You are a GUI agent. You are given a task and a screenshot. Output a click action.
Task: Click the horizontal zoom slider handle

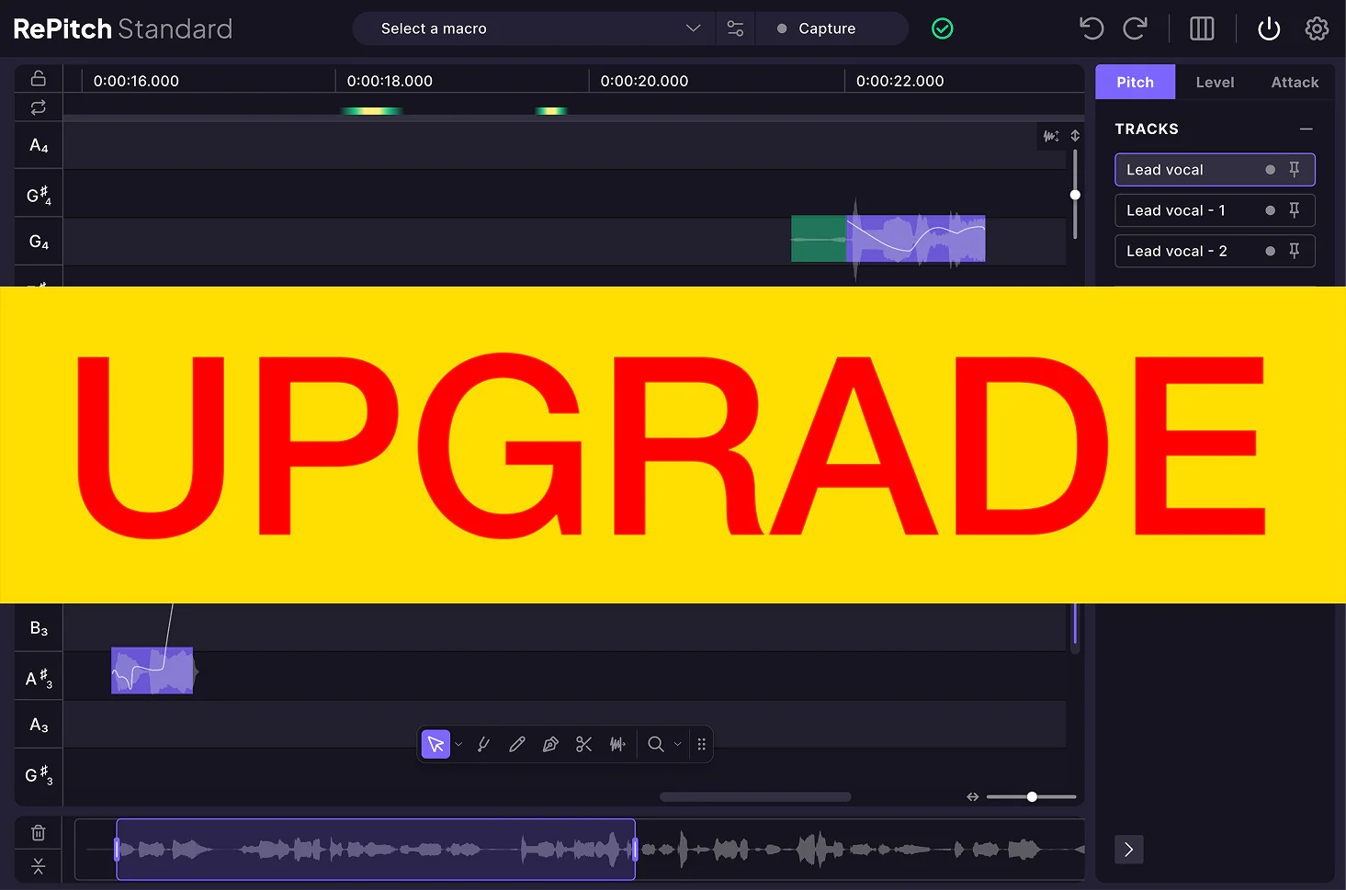coord(1032,796)
